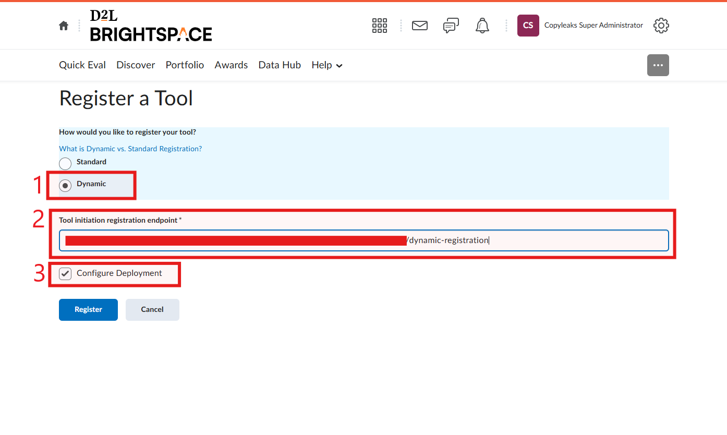
Task: Open message alerts envelope icon
Action: click(x=420, y=26)
